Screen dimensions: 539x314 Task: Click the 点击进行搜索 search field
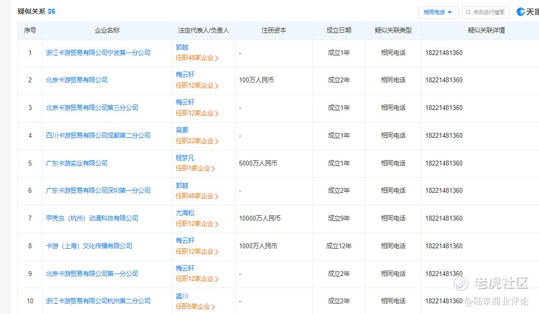tap(485, 12)
